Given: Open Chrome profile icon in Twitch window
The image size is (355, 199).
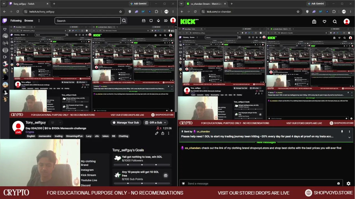Looking at the screenshot, I should [166, 12].
